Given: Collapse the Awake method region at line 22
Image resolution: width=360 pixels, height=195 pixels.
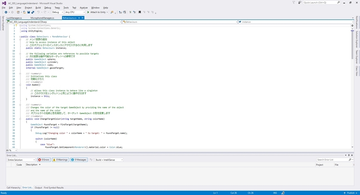Looking at the screenshot, I should click(x=20, y=85).
